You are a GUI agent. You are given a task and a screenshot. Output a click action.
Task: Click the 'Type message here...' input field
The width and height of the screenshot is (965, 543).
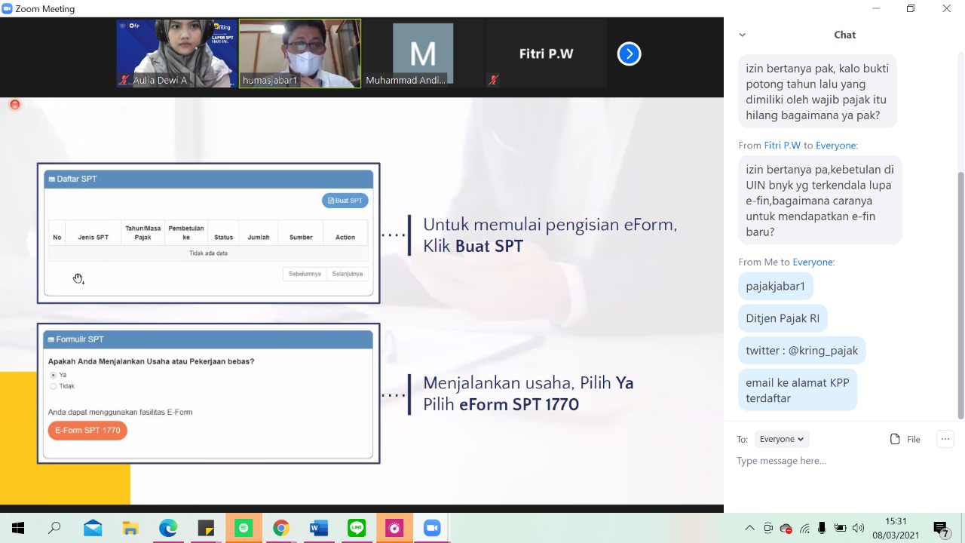click(829, 461)
